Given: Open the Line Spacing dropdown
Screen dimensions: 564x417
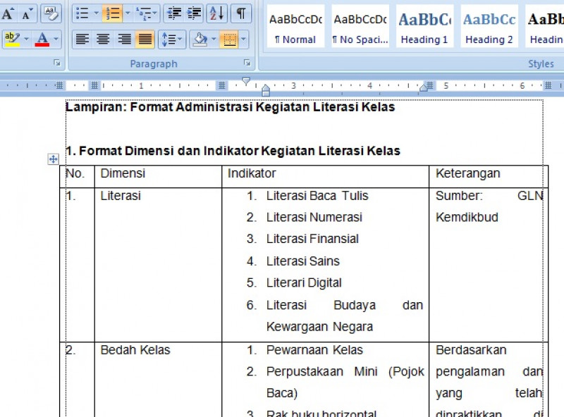Looking at the screenshot, I should pos(179,39).
